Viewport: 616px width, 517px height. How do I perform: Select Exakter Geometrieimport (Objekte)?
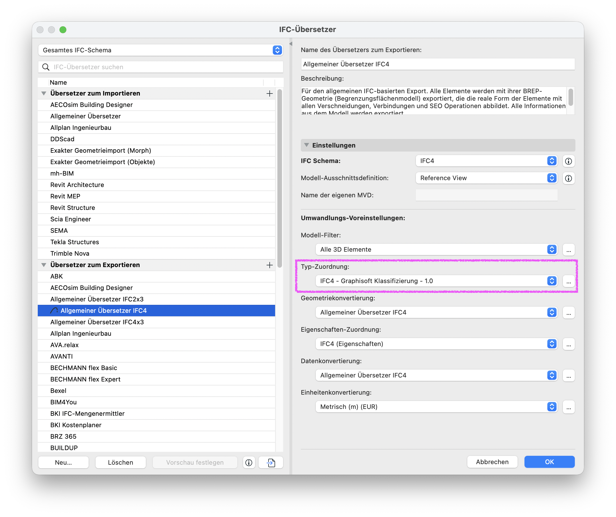[156, 162]
